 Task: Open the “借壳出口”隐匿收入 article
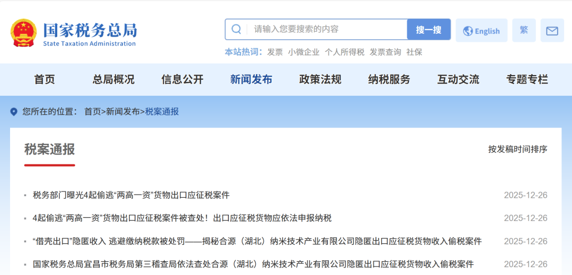point(257,241)
